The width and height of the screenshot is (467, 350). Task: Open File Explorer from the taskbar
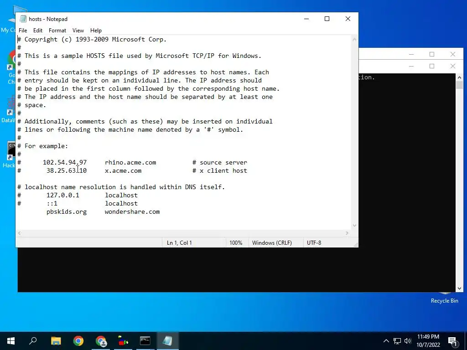56,341
